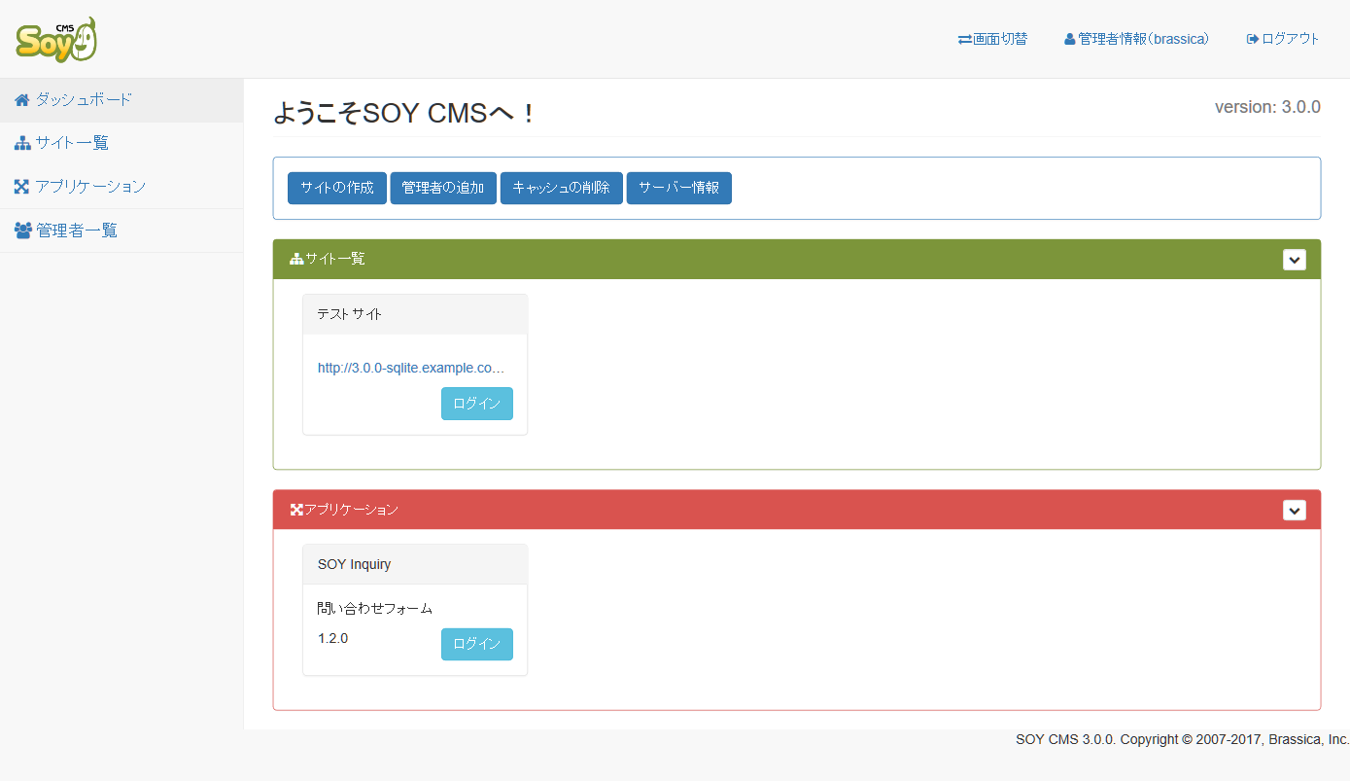The image size is (1350, 781).
Task: Click the arrows icon beside アプリケーション in sidebar
Action: pyautogui.click(x=22, y=187)
